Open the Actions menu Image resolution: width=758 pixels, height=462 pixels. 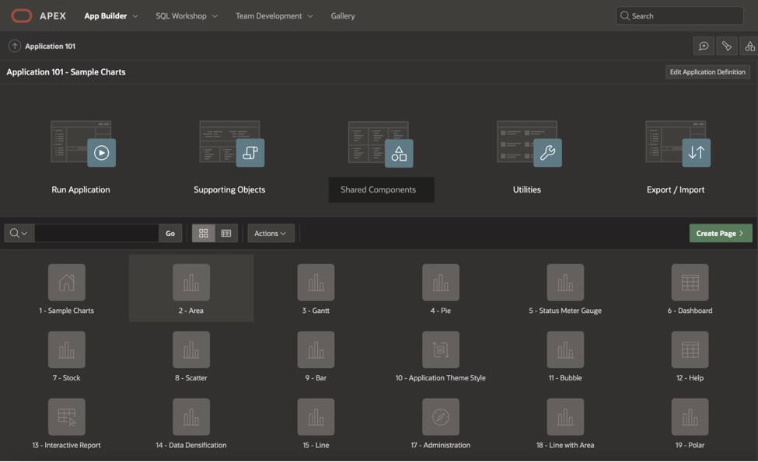click(271, 232)
